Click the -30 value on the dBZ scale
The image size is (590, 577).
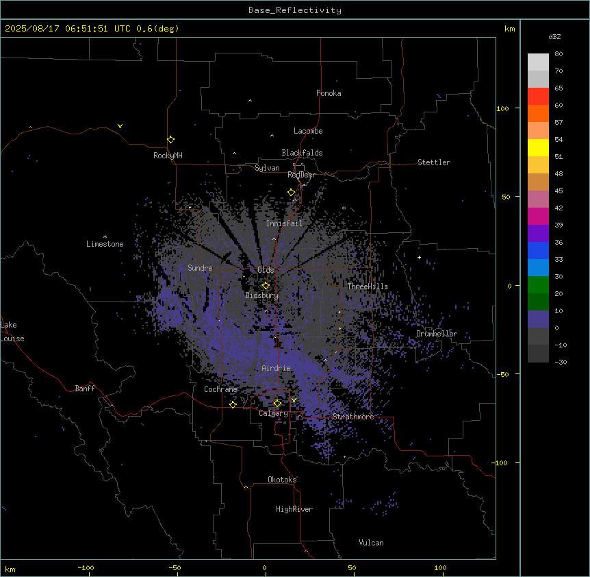[561, 363]
